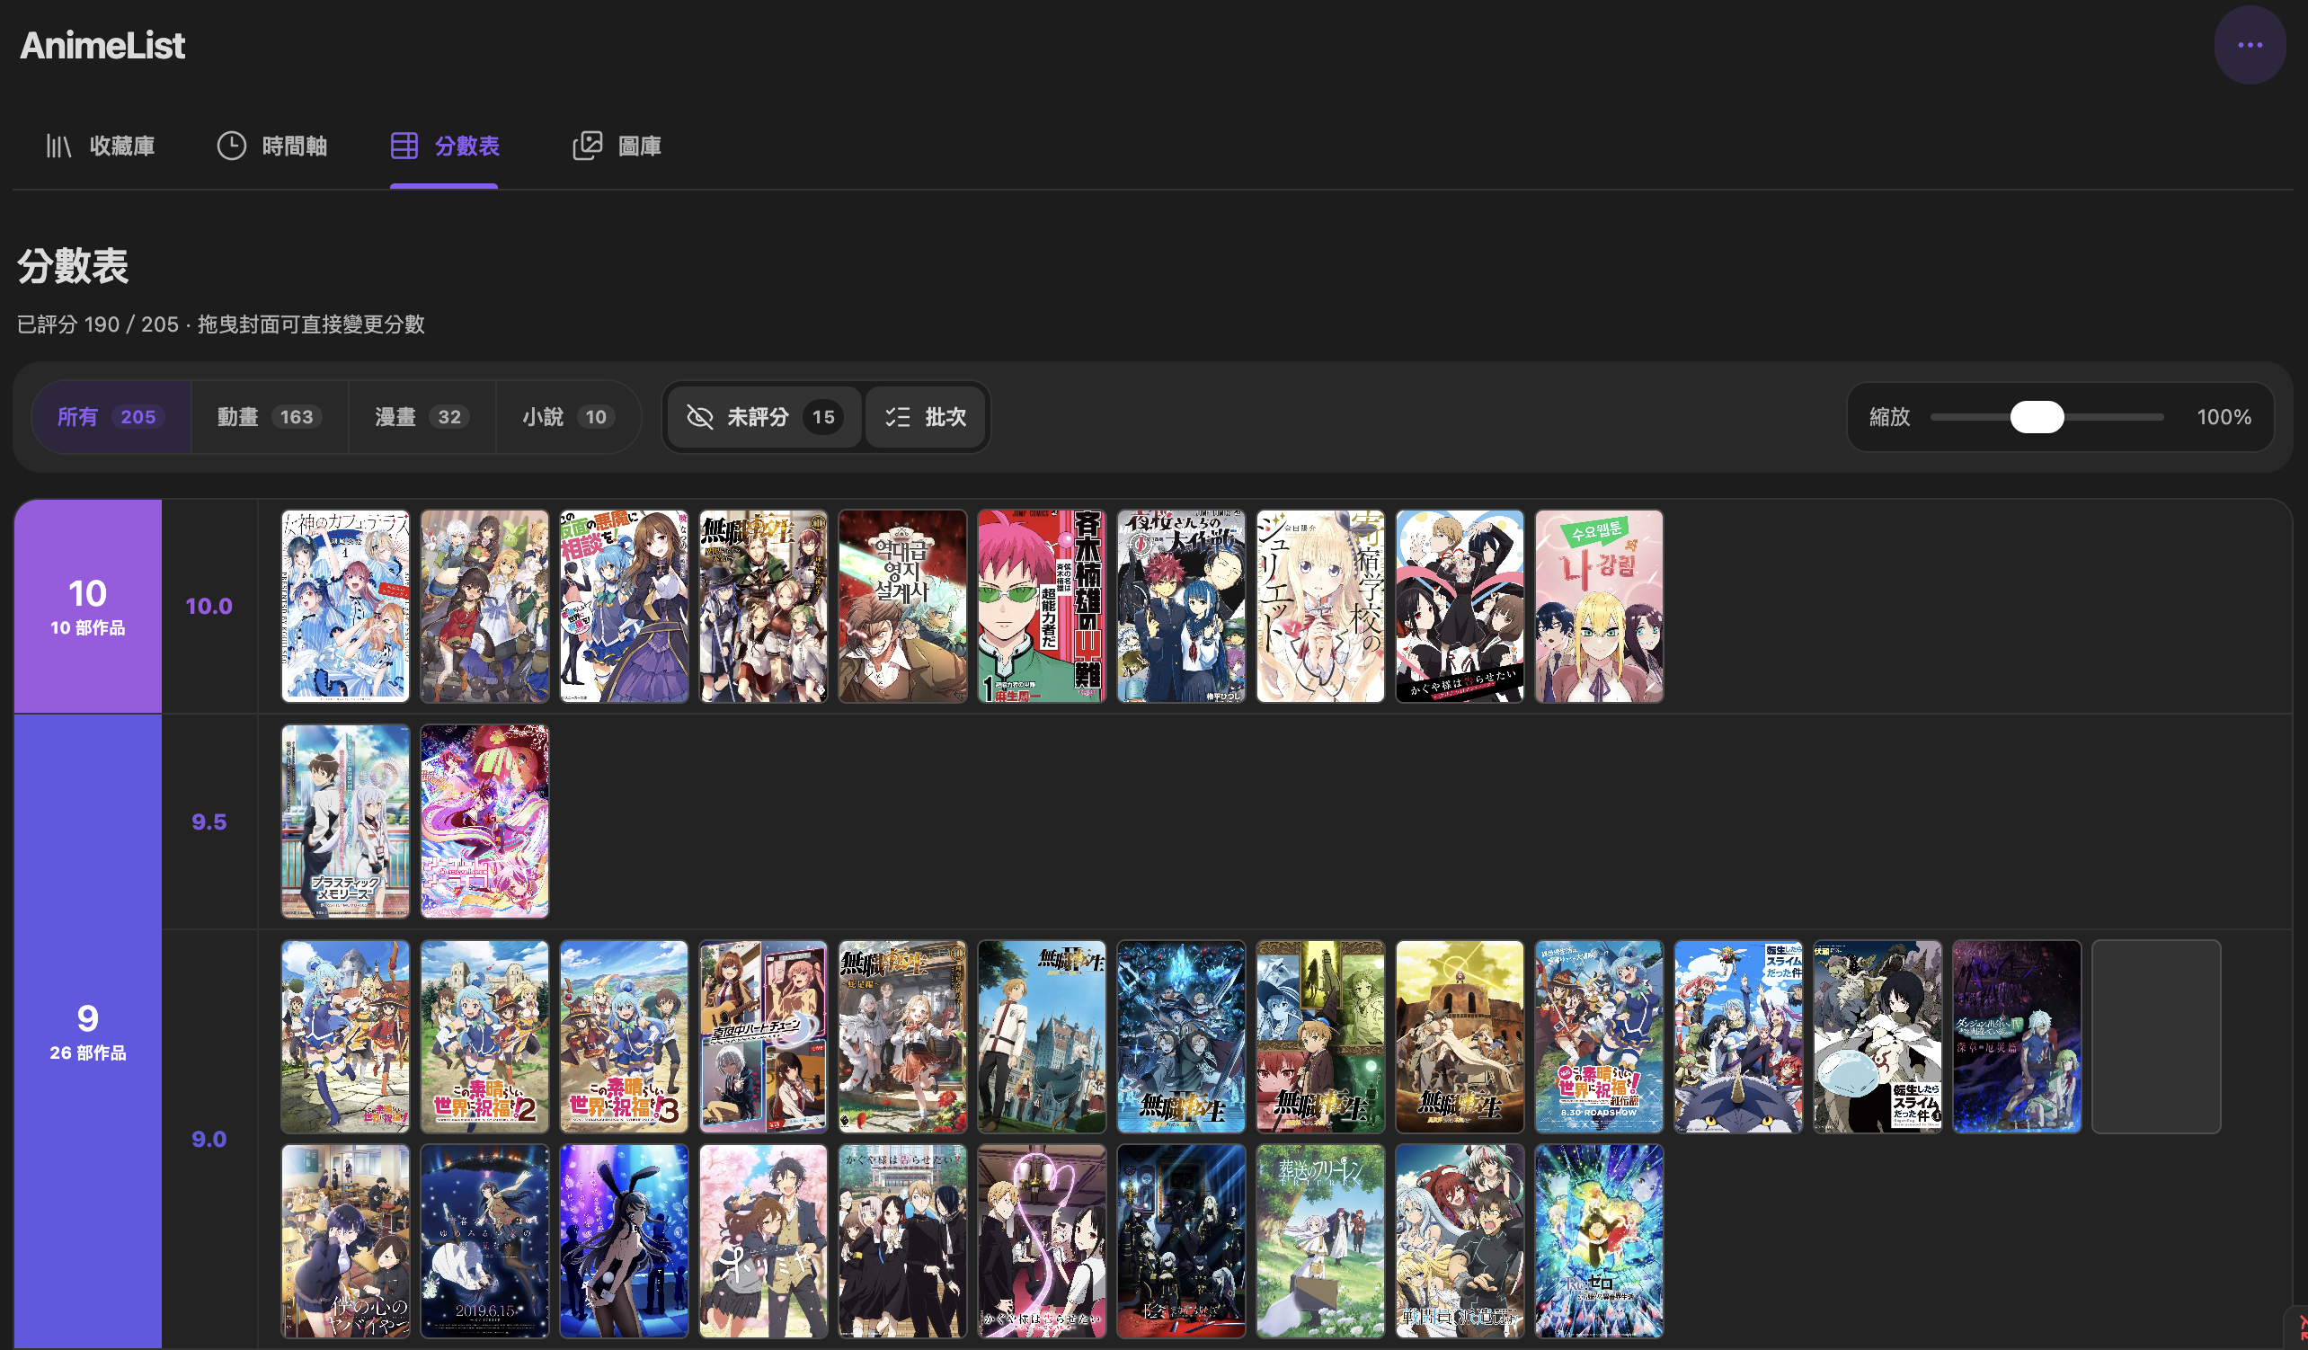Open the 2019.6.15 movie poster cover
The height and width of the screenshot is (1350, 2308).
pyautogui.click(x=484, y=1242)
